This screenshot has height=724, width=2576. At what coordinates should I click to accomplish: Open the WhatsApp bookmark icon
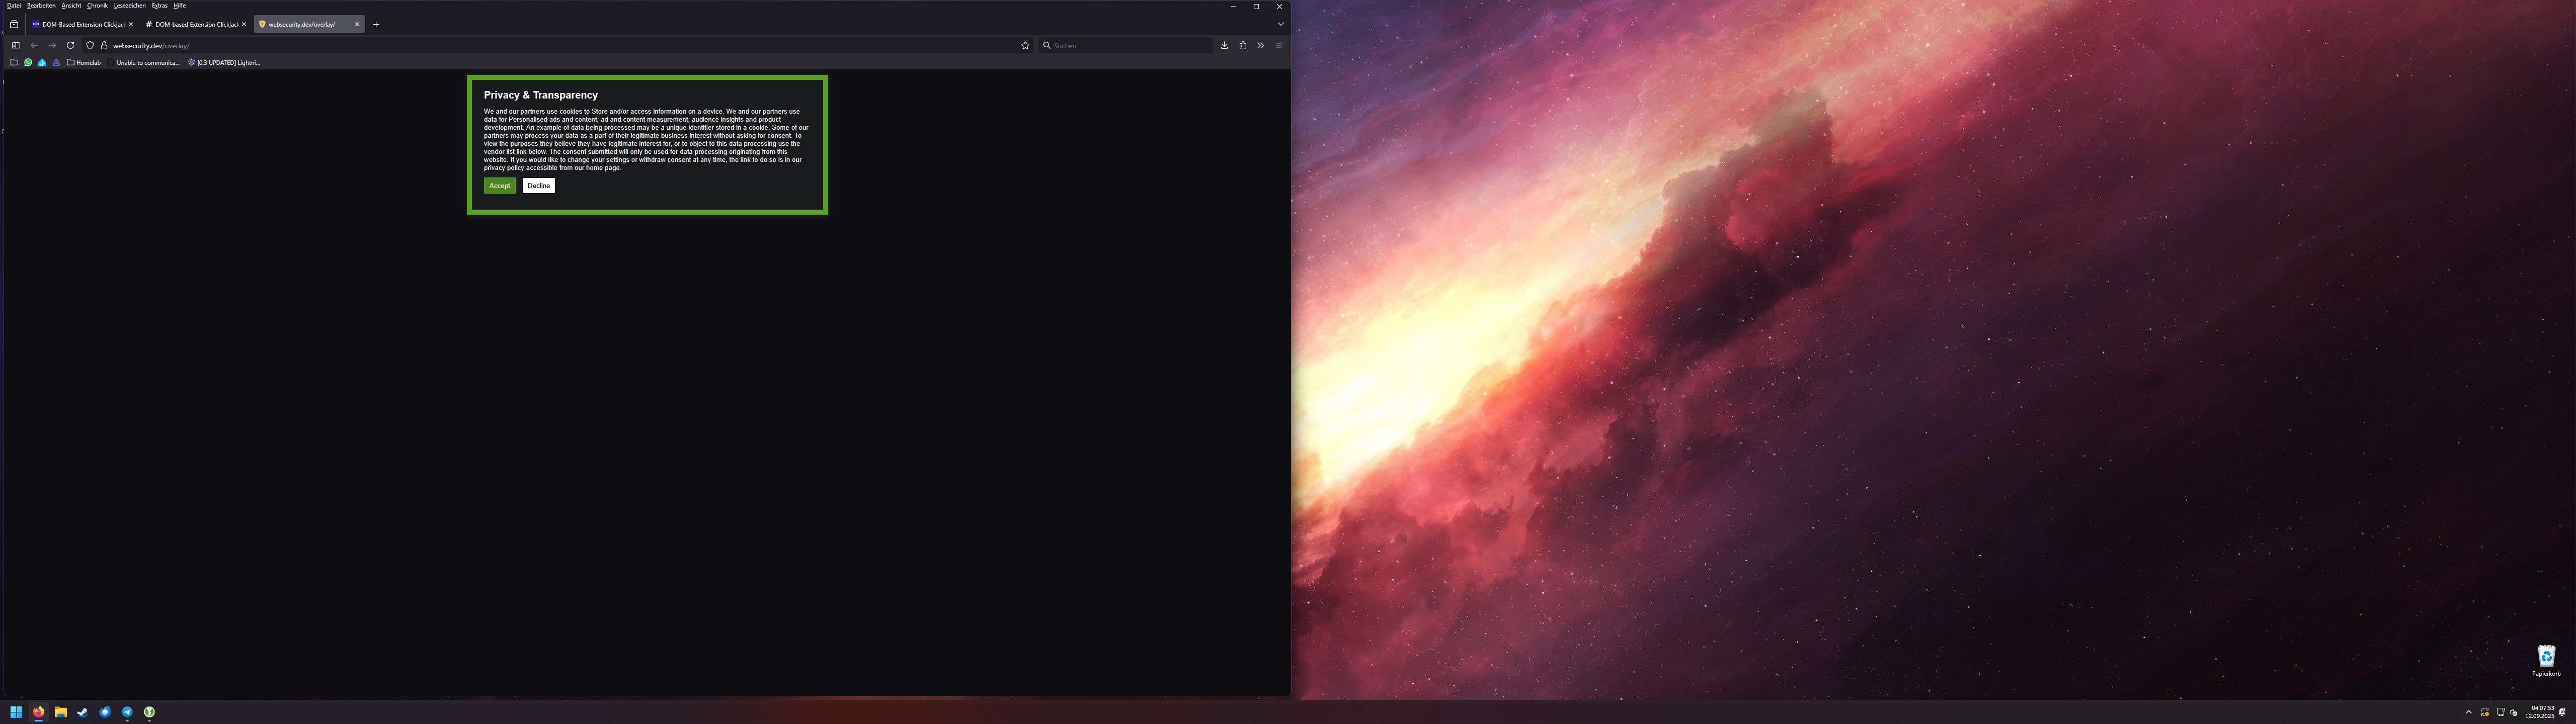pos(28,62)
